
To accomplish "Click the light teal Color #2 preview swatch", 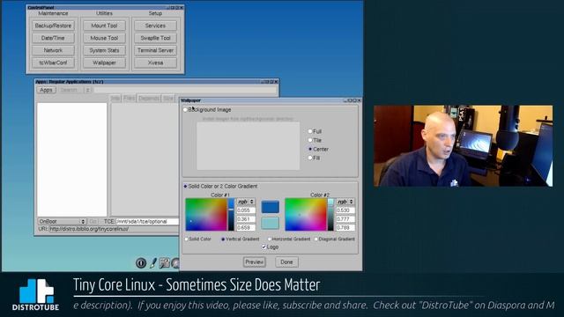I will (x=271, y=223).
